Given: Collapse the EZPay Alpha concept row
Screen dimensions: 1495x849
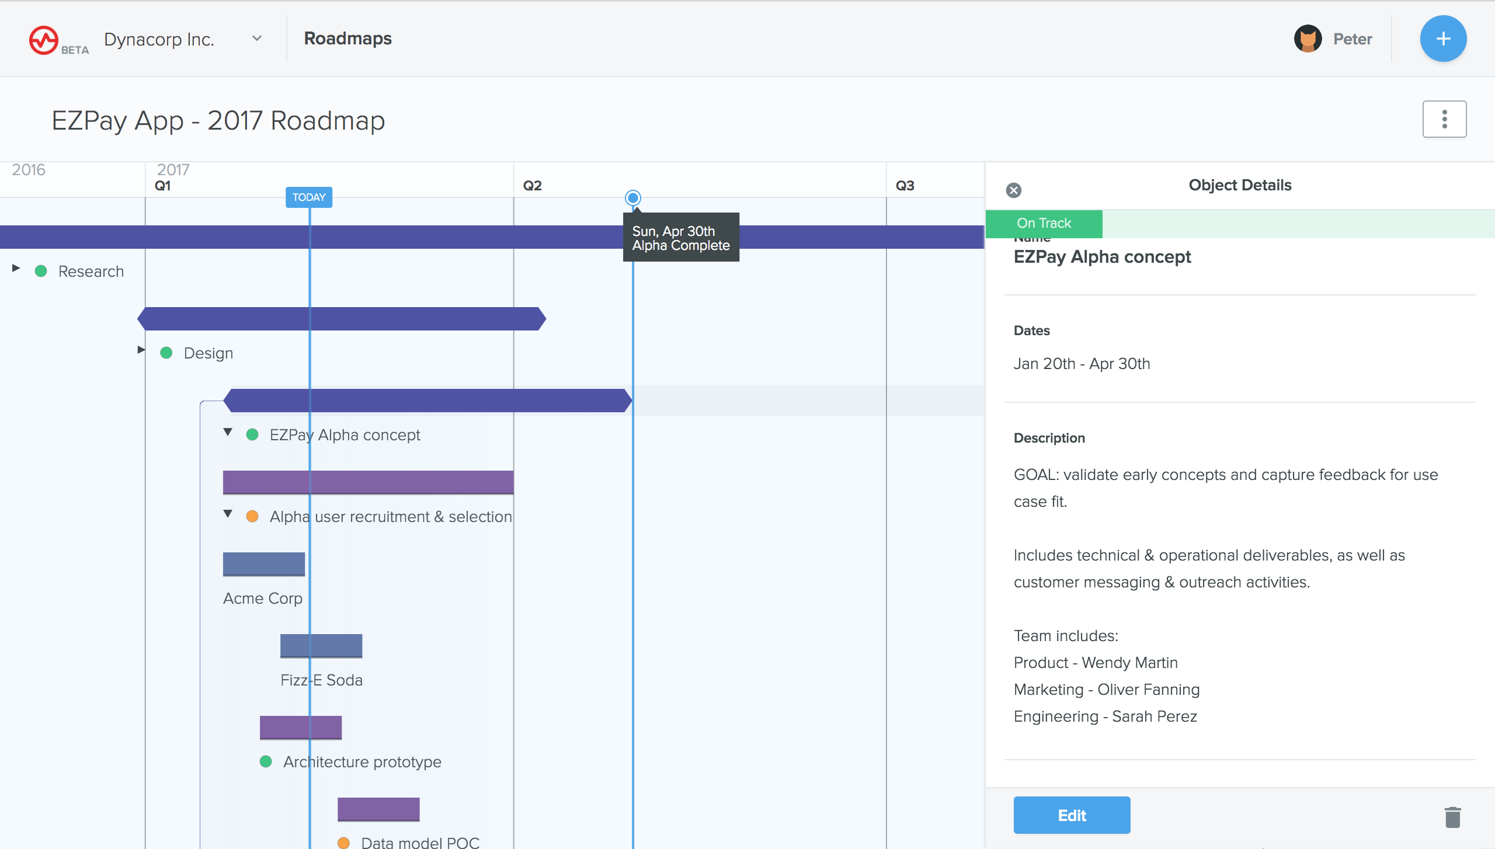Looking at the screenshot, I should (x=228, y=432).
